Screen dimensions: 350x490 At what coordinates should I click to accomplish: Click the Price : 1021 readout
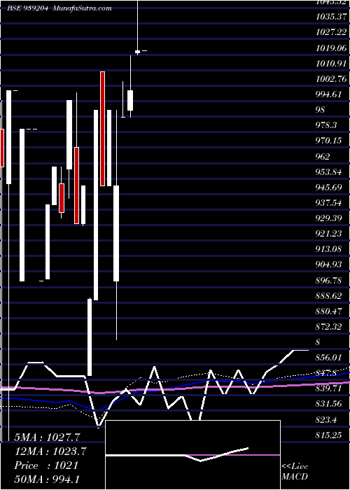(46, 465)
